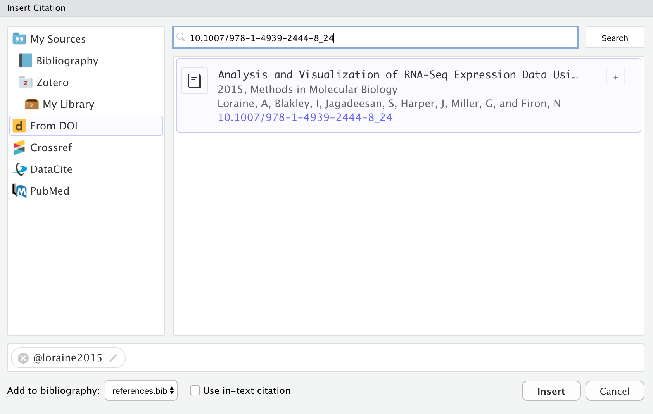
Task: Add the RNA-Seq article with the plus button
Action: (x=615, y=76)
